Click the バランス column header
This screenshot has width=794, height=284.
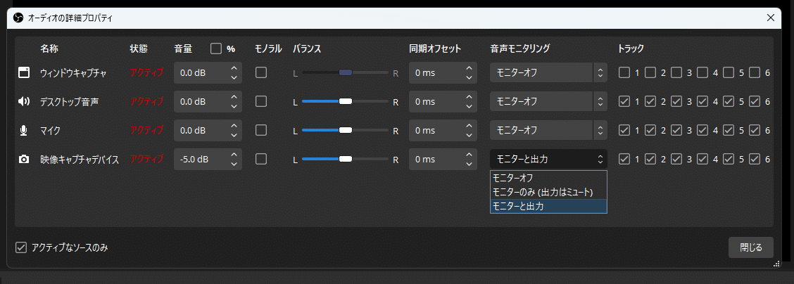[307, 49]
